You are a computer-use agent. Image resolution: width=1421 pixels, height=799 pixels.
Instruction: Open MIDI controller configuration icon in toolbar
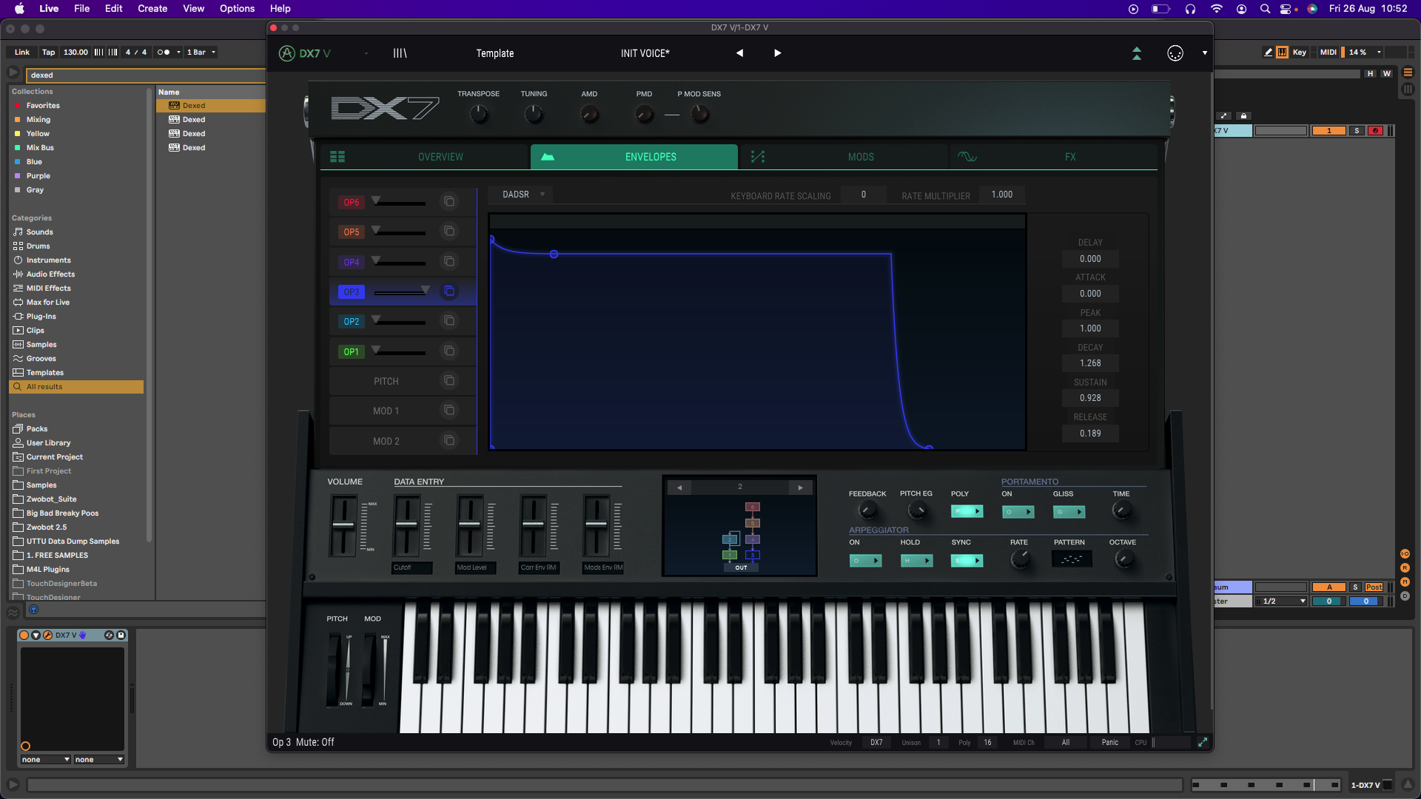pos(1175,53)
